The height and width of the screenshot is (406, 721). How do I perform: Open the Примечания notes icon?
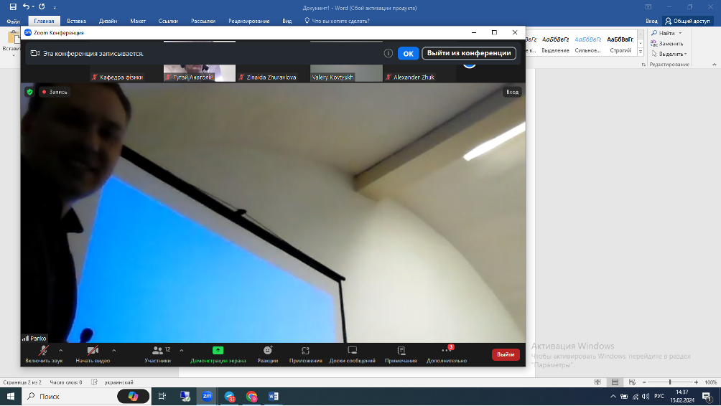(x=401, y=351)
